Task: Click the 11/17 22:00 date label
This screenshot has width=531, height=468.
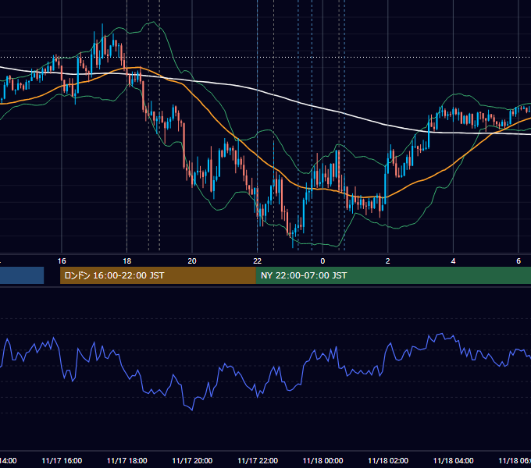Action: coord(258,460)
